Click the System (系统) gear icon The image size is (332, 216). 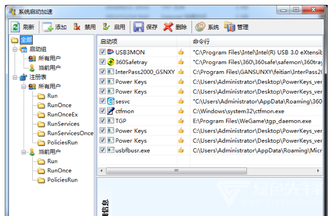[x=200, y=27]
